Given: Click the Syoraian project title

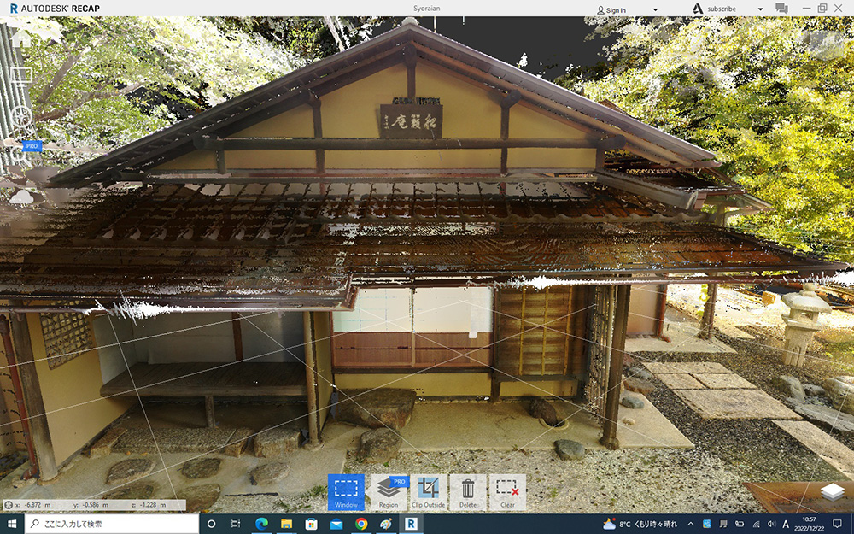Looking at the screenshot, I should click(x=426, y=9).
